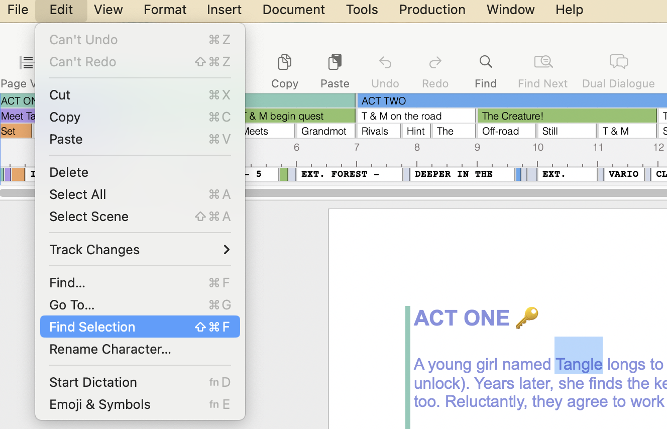Screen dimensions: 667x429
Task: Select Rename Character… menu entry
Action: [x=110, y=349]
